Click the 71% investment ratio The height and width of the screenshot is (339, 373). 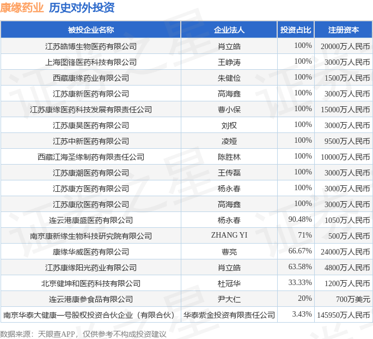pyautogui.click(x=305, y=235)
